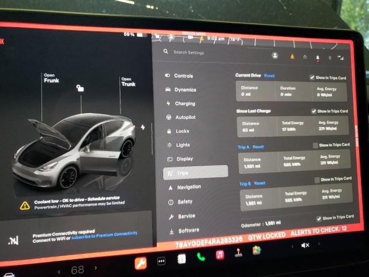369x277 pixels.
Task: Tap the connectivity signal icon by Premium message
Action: pos(13,241)
